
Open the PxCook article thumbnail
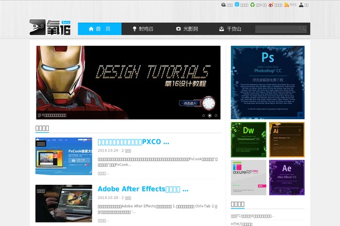tap(63, 156)
